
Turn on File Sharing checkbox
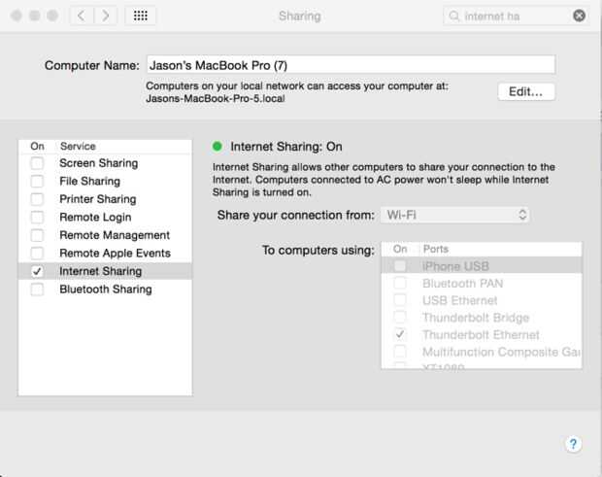37,182
